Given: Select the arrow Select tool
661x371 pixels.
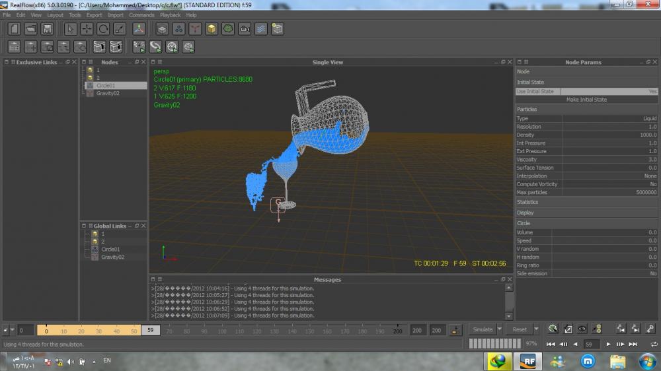Looking at the screenshot, I should point(71,29).
